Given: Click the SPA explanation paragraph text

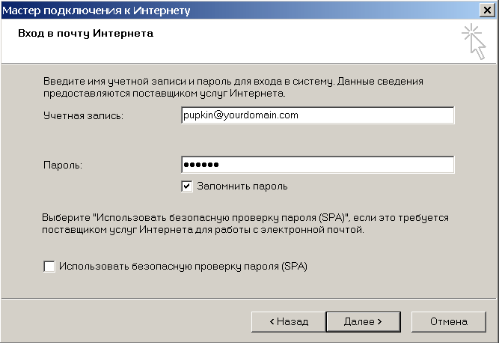Looking at the screenshot, I should coord(247,223).
